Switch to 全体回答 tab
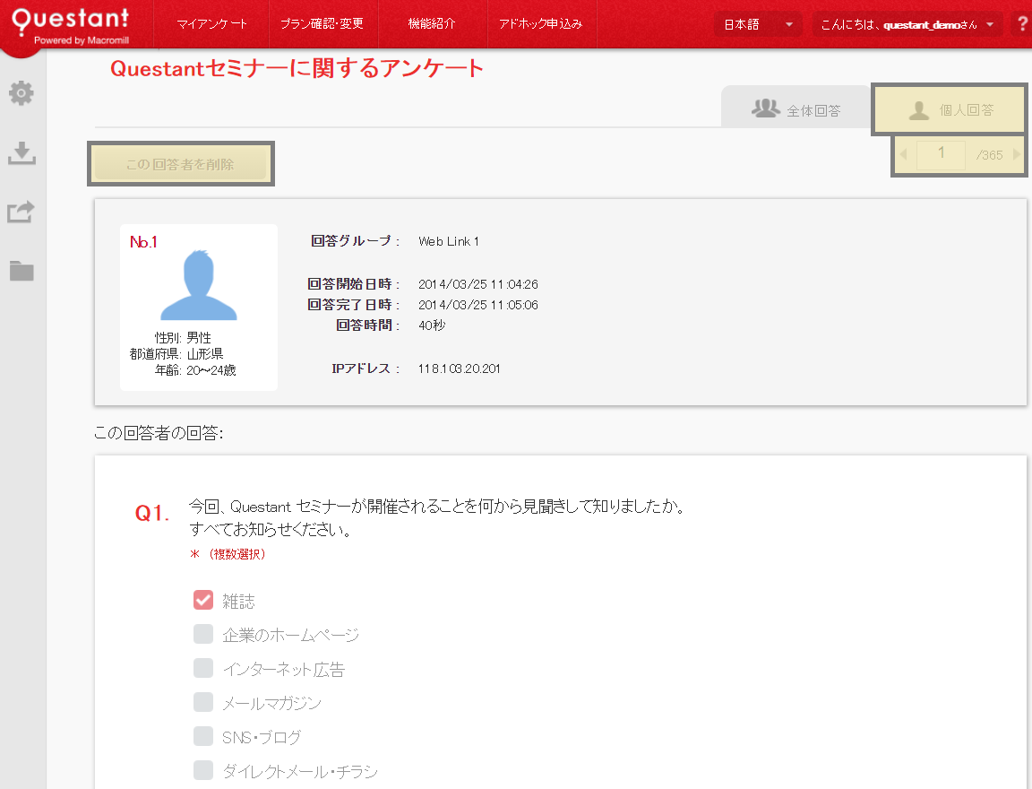The height and width of the screenshot is (789, 1032). click(796, 108)
